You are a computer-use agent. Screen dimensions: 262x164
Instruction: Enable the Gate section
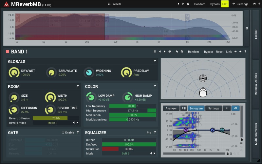(x=68, y=133)
